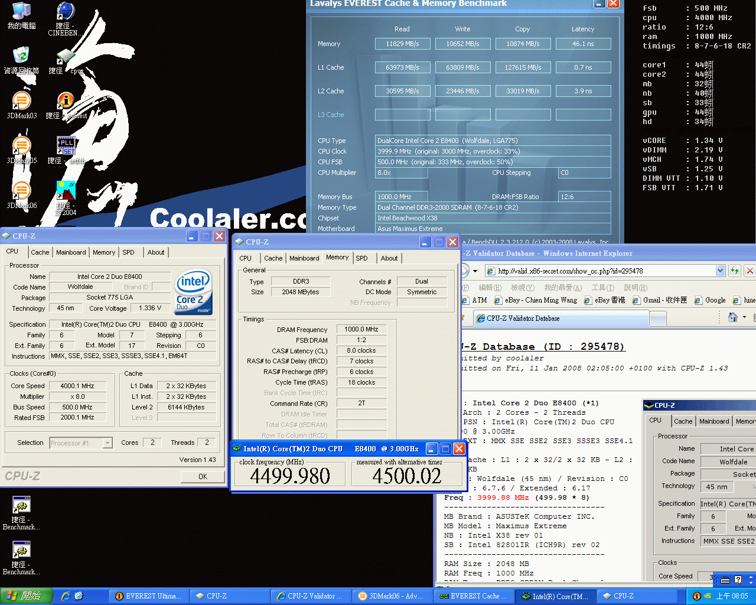
Task: Expand the IE address bar dropdown
Action: (x=720, y=271)
